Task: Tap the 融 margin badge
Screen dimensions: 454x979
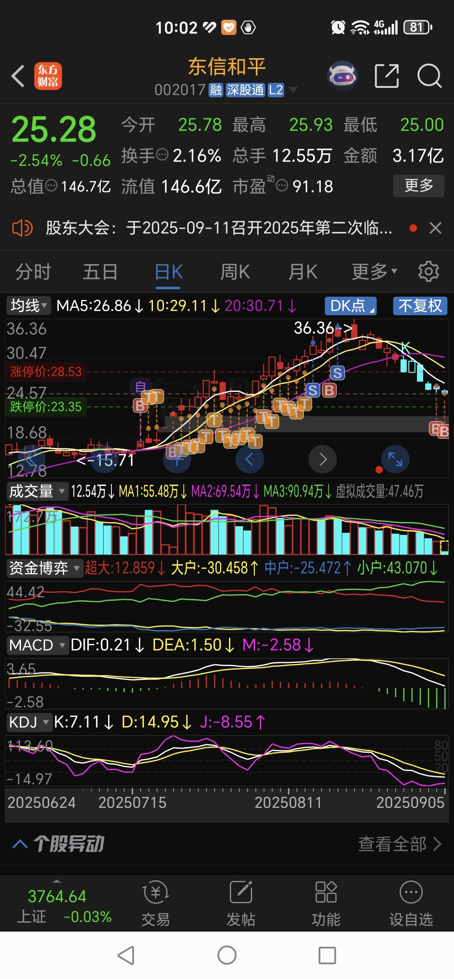Action: (x=216, y=90)
